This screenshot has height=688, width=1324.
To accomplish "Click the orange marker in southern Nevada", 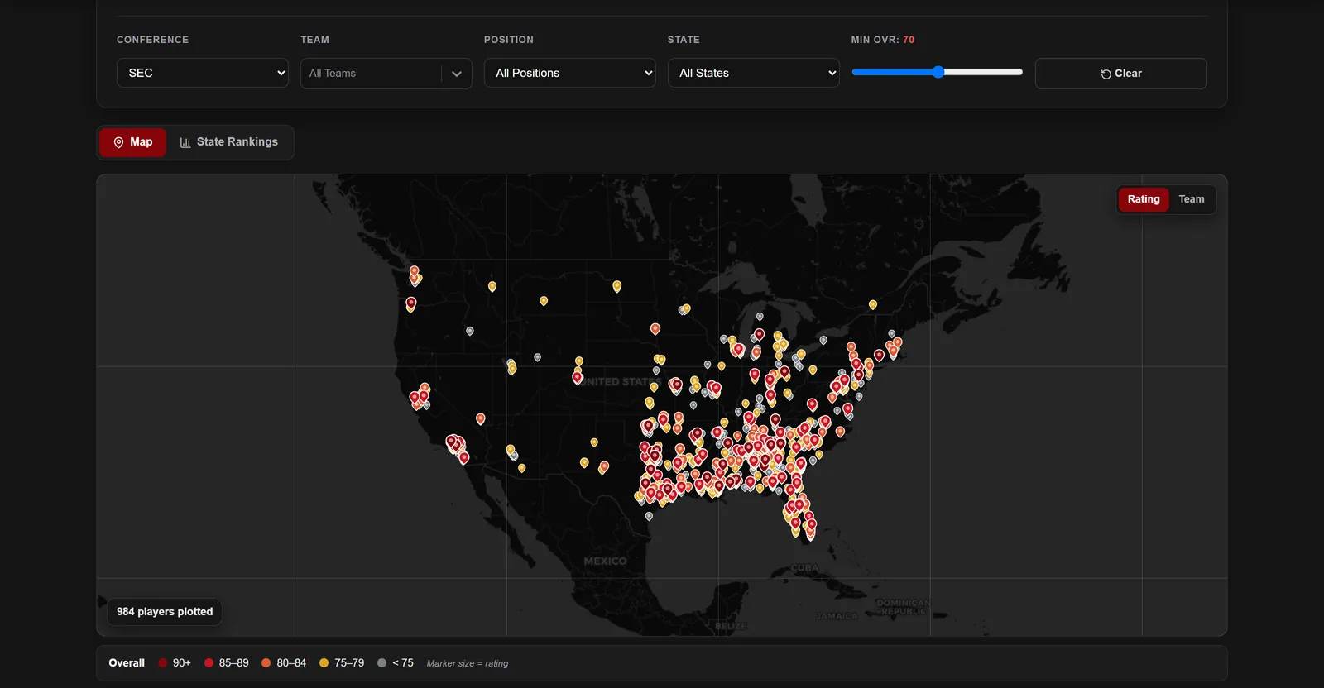I will [481, 418].
